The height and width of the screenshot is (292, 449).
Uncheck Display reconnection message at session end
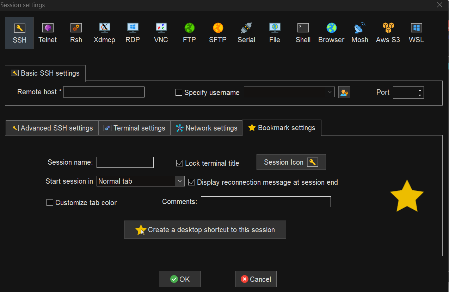tap(191, 182)
